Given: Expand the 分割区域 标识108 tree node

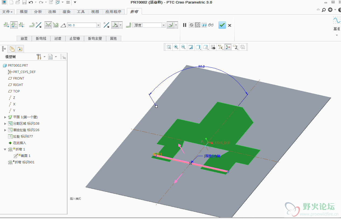Looking at the screenshot, I should coord(5,124).
